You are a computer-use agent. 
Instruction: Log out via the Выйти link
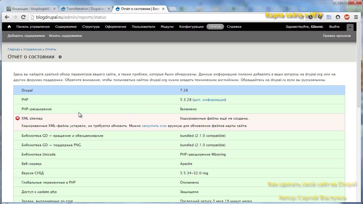tap(334, 27)
